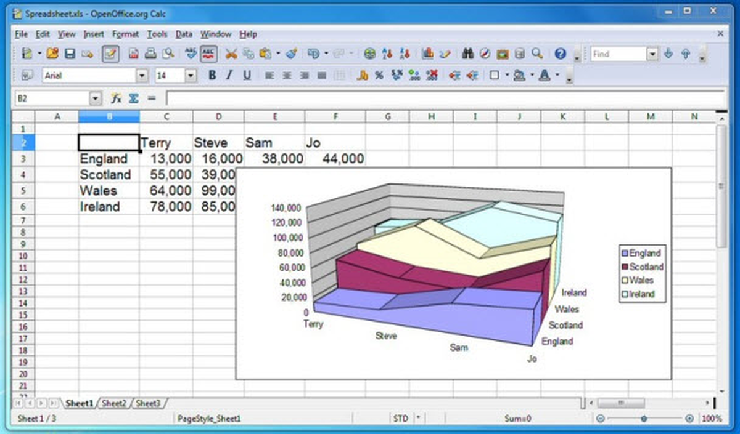Open the Insert Chart icon
This screenshot has height=434, width=740.
(x=427, y=54)
